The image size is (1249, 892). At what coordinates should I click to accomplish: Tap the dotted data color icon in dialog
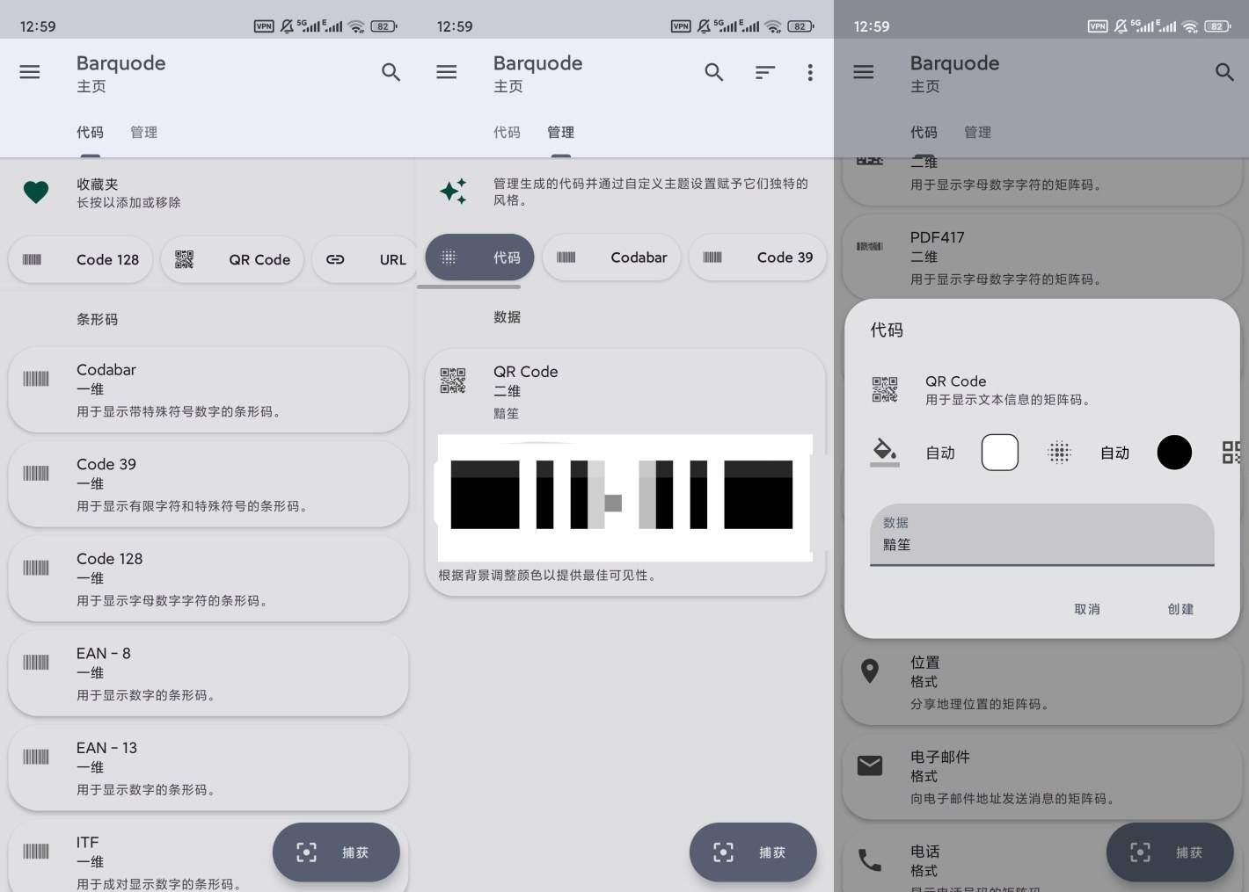click(1060, 453)
